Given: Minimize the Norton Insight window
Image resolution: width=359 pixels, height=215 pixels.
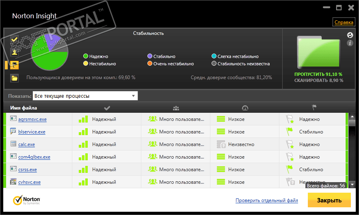Looking at the screenshot, I should pos(327,8).
